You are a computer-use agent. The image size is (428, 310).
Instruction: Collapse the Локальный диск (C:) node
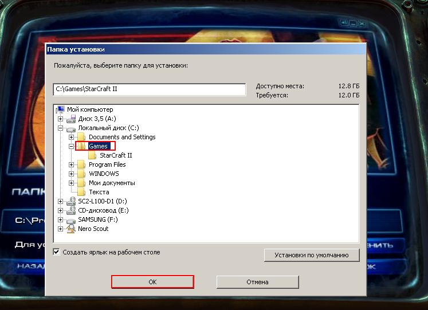coord(60,128)
